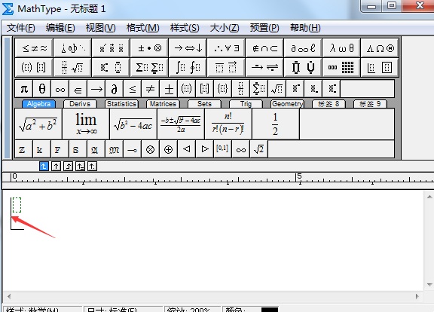Viewport: 434px width, 312px height.
Task: Open the operator symbols palette (±•⊗)
Action: coord(149,48)
